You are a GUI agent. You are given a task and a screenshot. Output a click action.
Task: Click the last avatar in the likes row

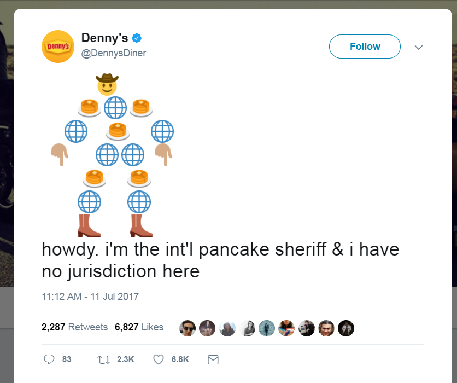(x=346, y=328)
